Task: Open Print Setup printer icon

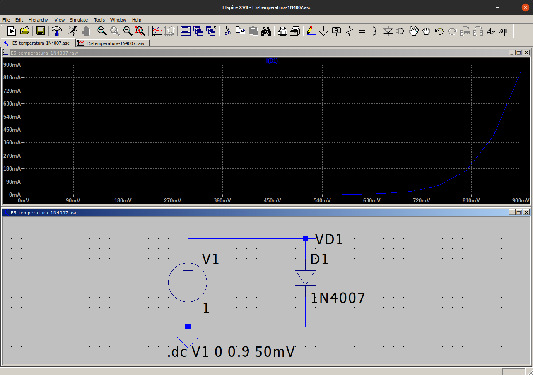Action: click(x=282, y=31)
